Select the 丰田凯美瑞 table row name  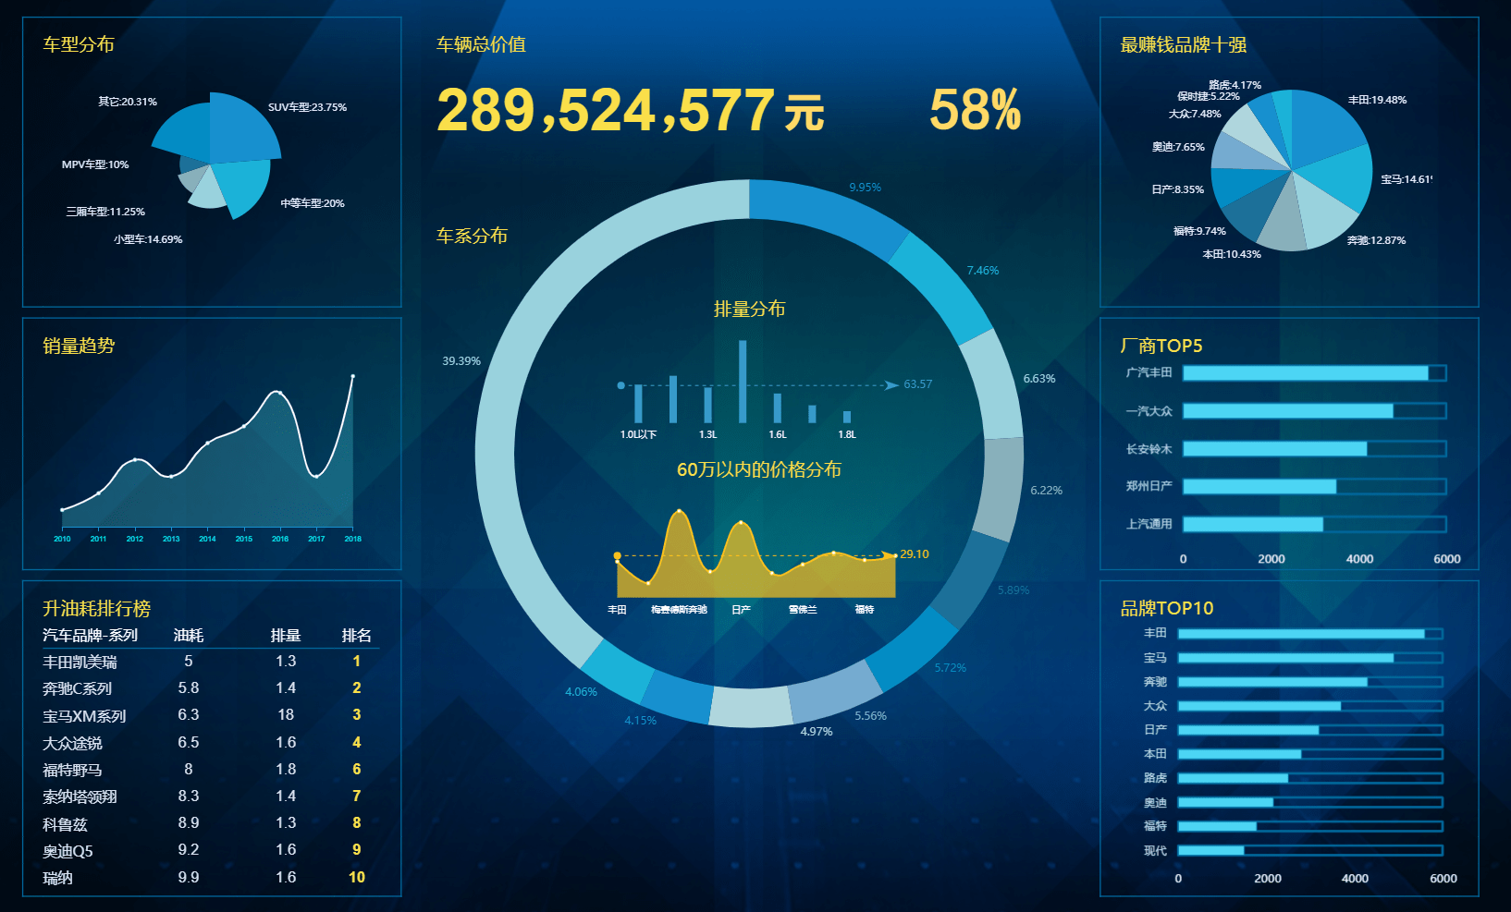80,663
